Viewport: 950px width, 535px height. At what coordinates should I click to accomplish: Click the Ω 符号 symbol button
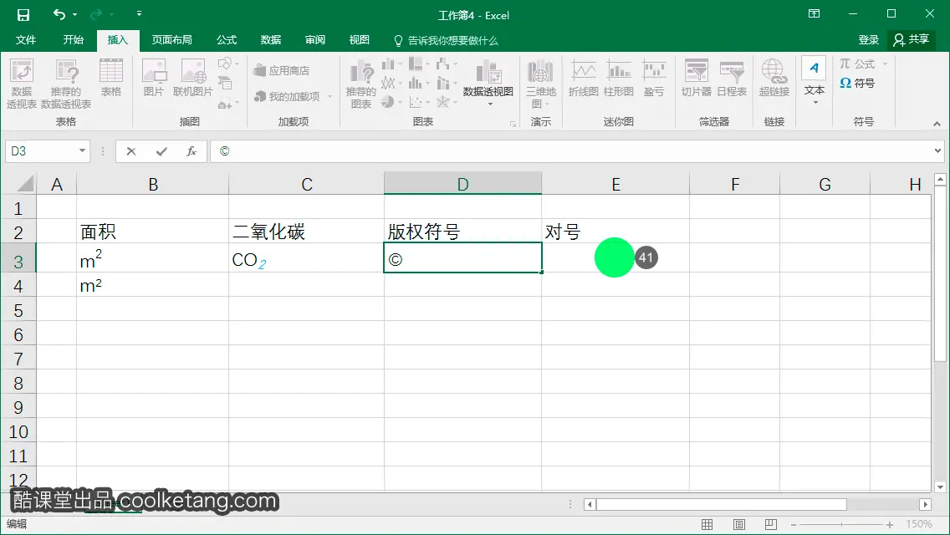[857, 83]
